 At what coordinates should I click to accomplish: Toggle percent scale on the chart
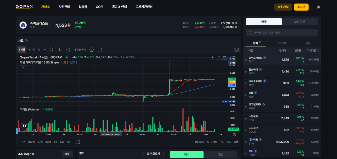pyautogui.click(x=223, y=142)
